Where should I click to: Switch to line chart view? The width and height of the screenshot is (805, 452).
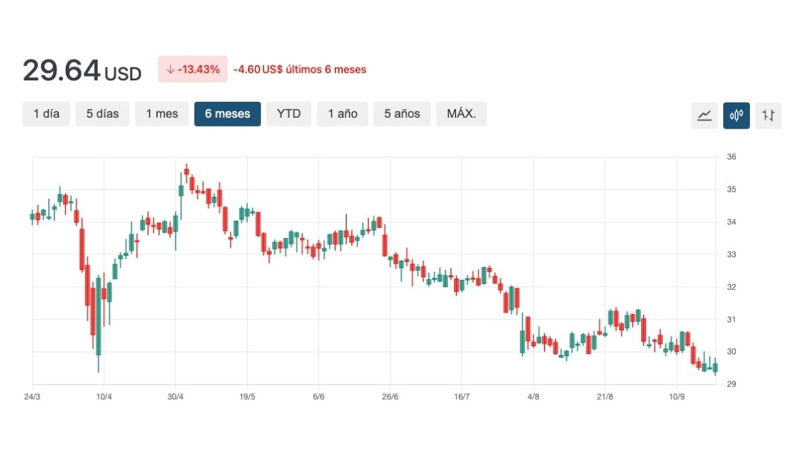pos(704,115)
